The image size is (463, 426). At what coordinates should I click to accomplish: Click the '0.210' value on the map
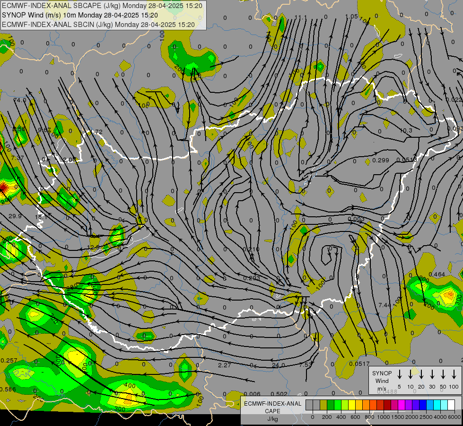[x=251, y=249]
